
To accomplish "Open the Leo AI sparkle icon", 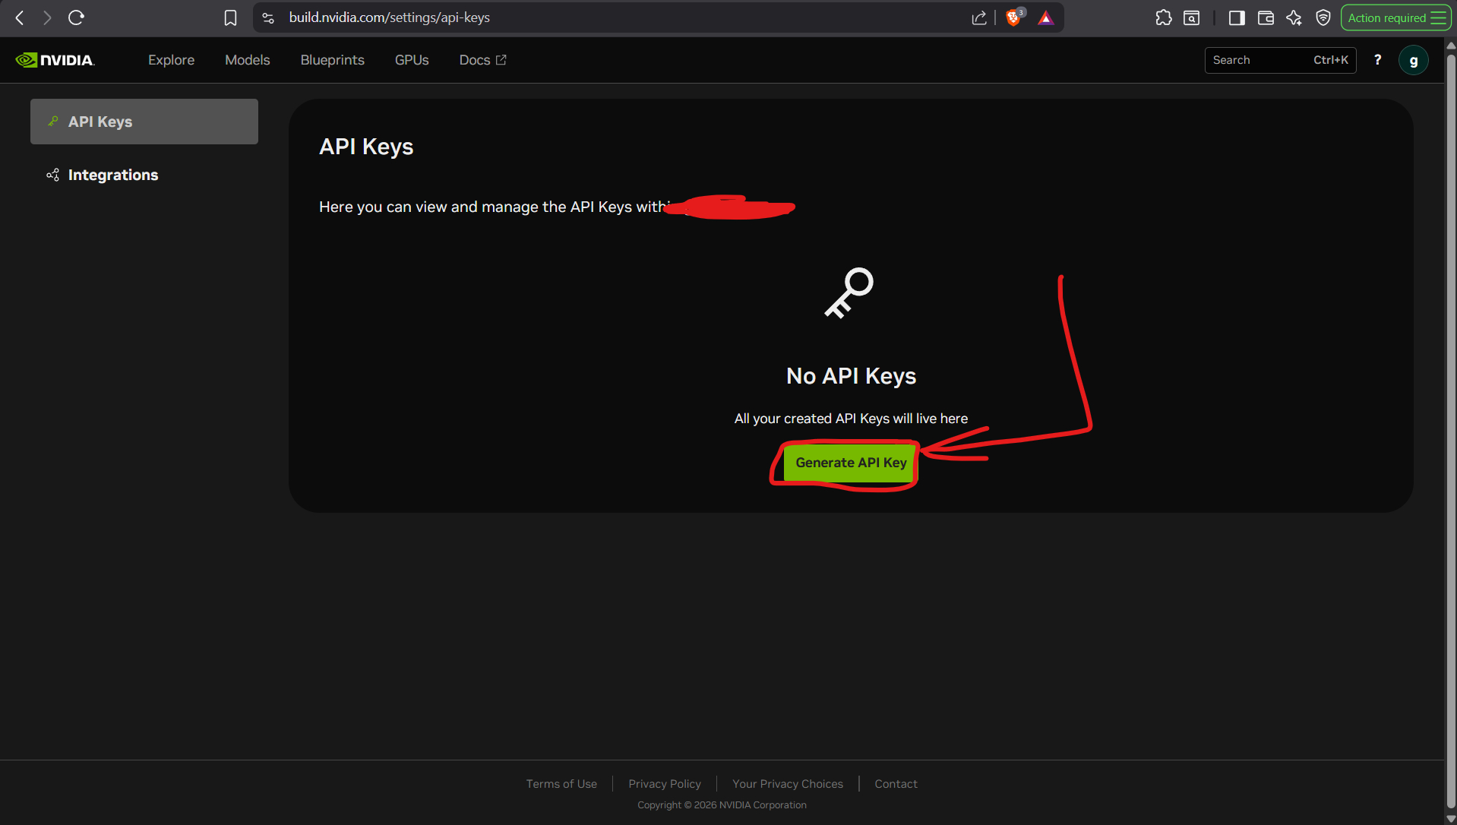I will coord(1294,17).
